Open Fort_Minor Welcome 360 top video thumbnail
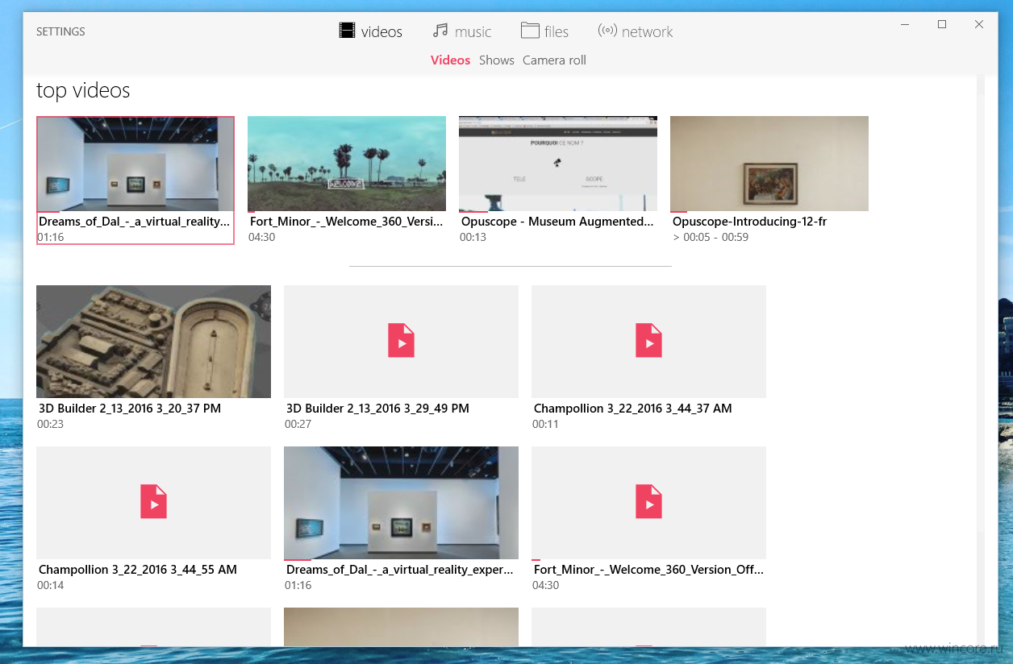Image resolution: width=1013 pixels, height=664 pixels. tap(347, 164)
